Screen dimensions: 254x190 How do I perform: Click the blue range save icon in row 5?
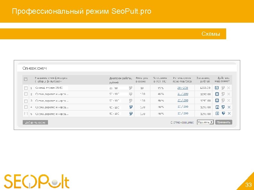(x=131, y=114)
